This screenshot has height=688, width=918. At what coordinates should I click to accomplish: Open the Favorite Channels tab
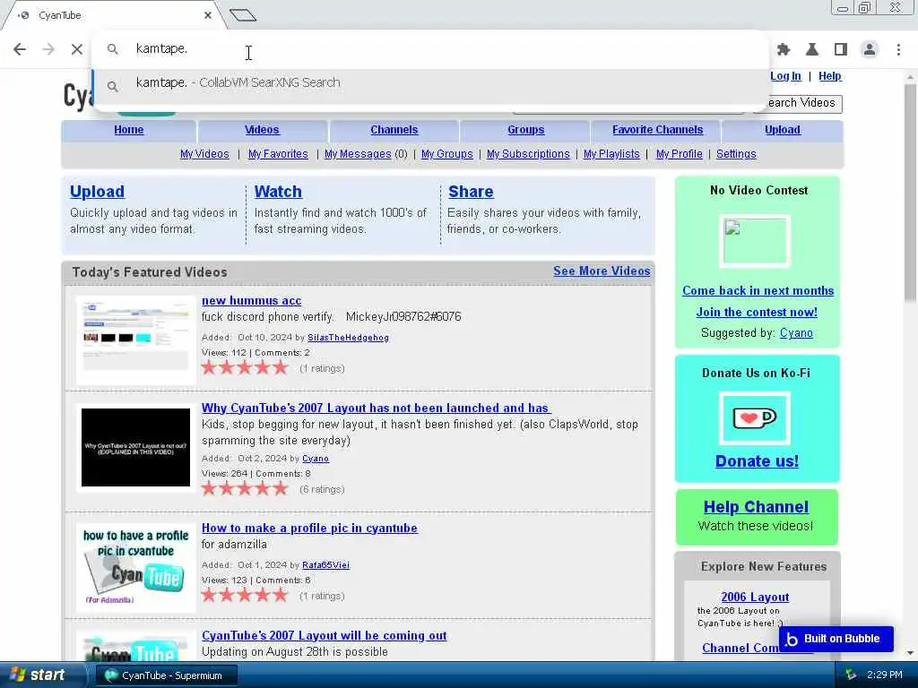[657, 130]
